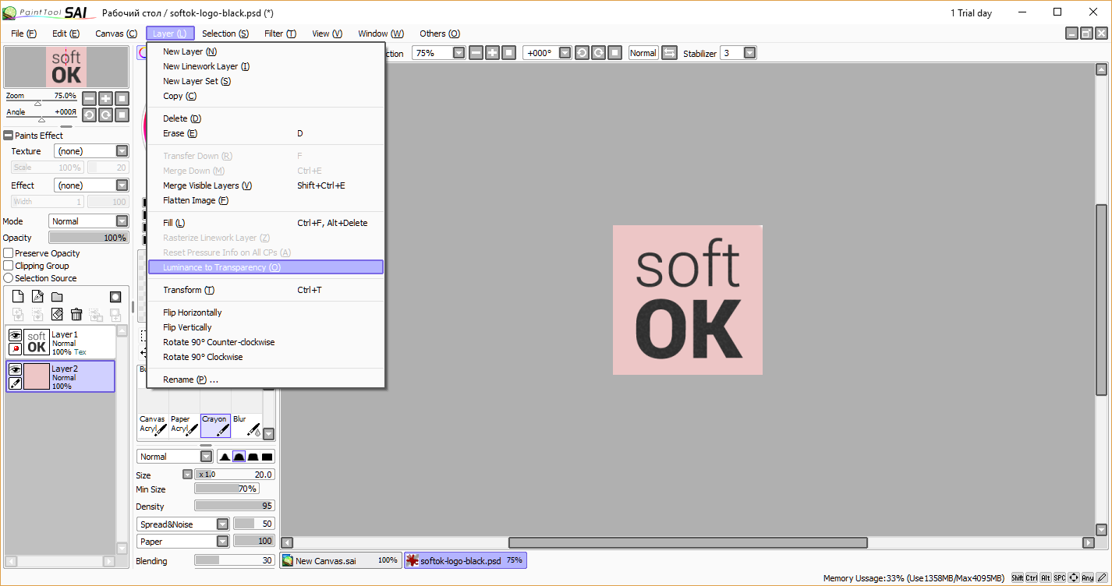Enable the Preserve Opacity checkbox
Image resolution: width=1112 pixels, height=586 pixels.
(x=9, y=253)
